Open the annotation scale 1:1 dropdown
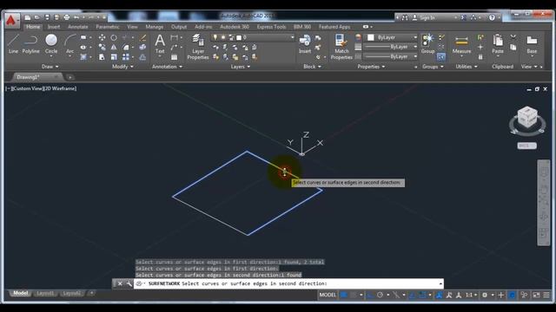556x312 pixels. click(x=471, y=295)
